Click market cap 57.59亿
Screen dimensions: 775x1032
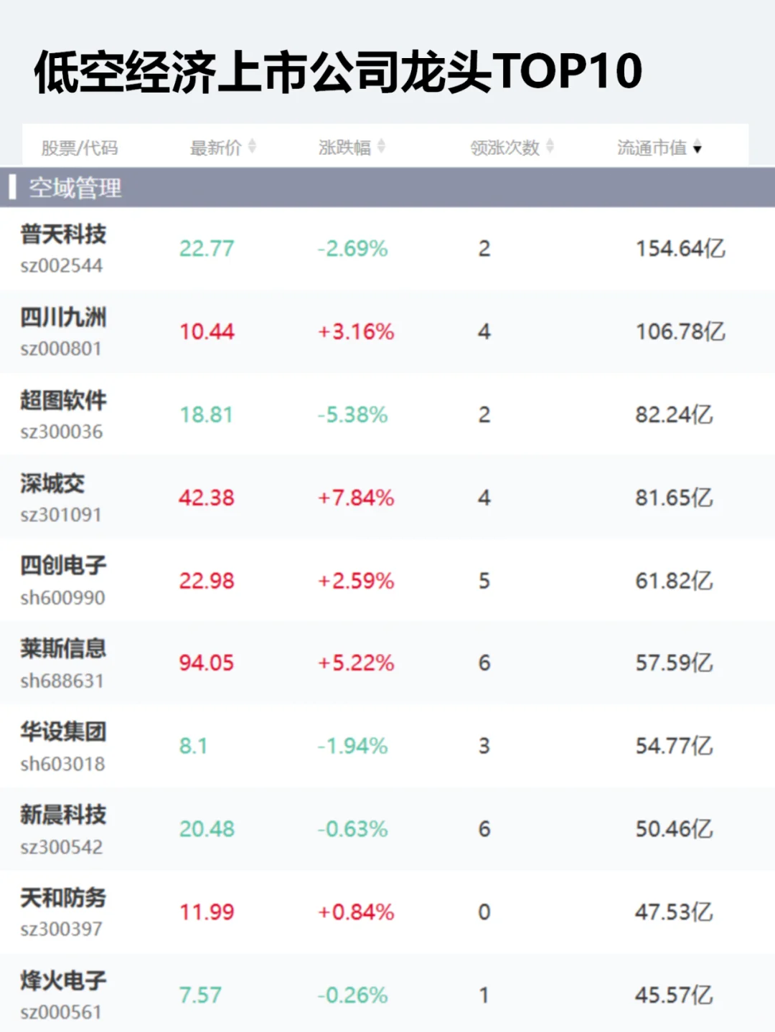[x=674, y=663]
